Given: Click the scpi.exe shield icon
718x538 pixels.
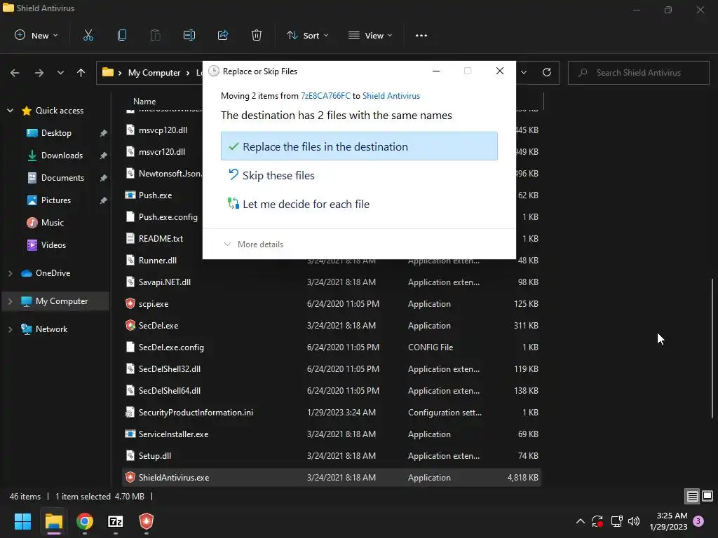Looking at the screenshot, I should coord(130,304).
